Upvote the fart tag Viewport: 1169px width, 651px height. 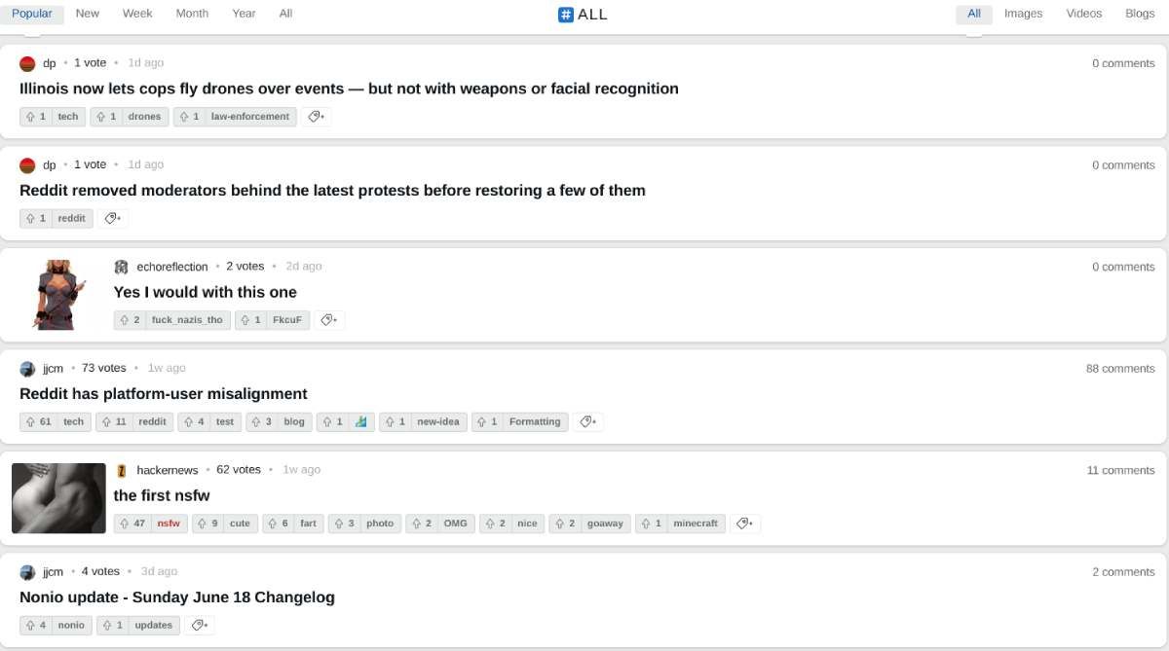279,524
